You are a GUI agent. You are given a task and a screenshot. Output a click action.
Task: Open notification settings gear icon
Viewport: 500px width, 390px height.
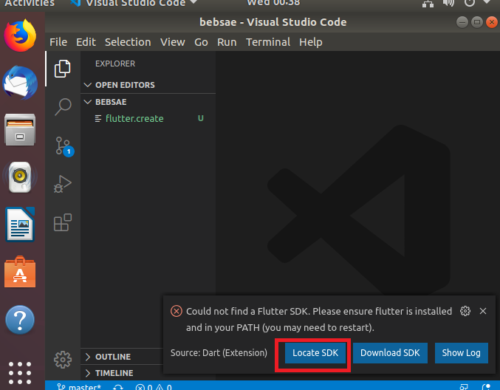tap(465, 311)
